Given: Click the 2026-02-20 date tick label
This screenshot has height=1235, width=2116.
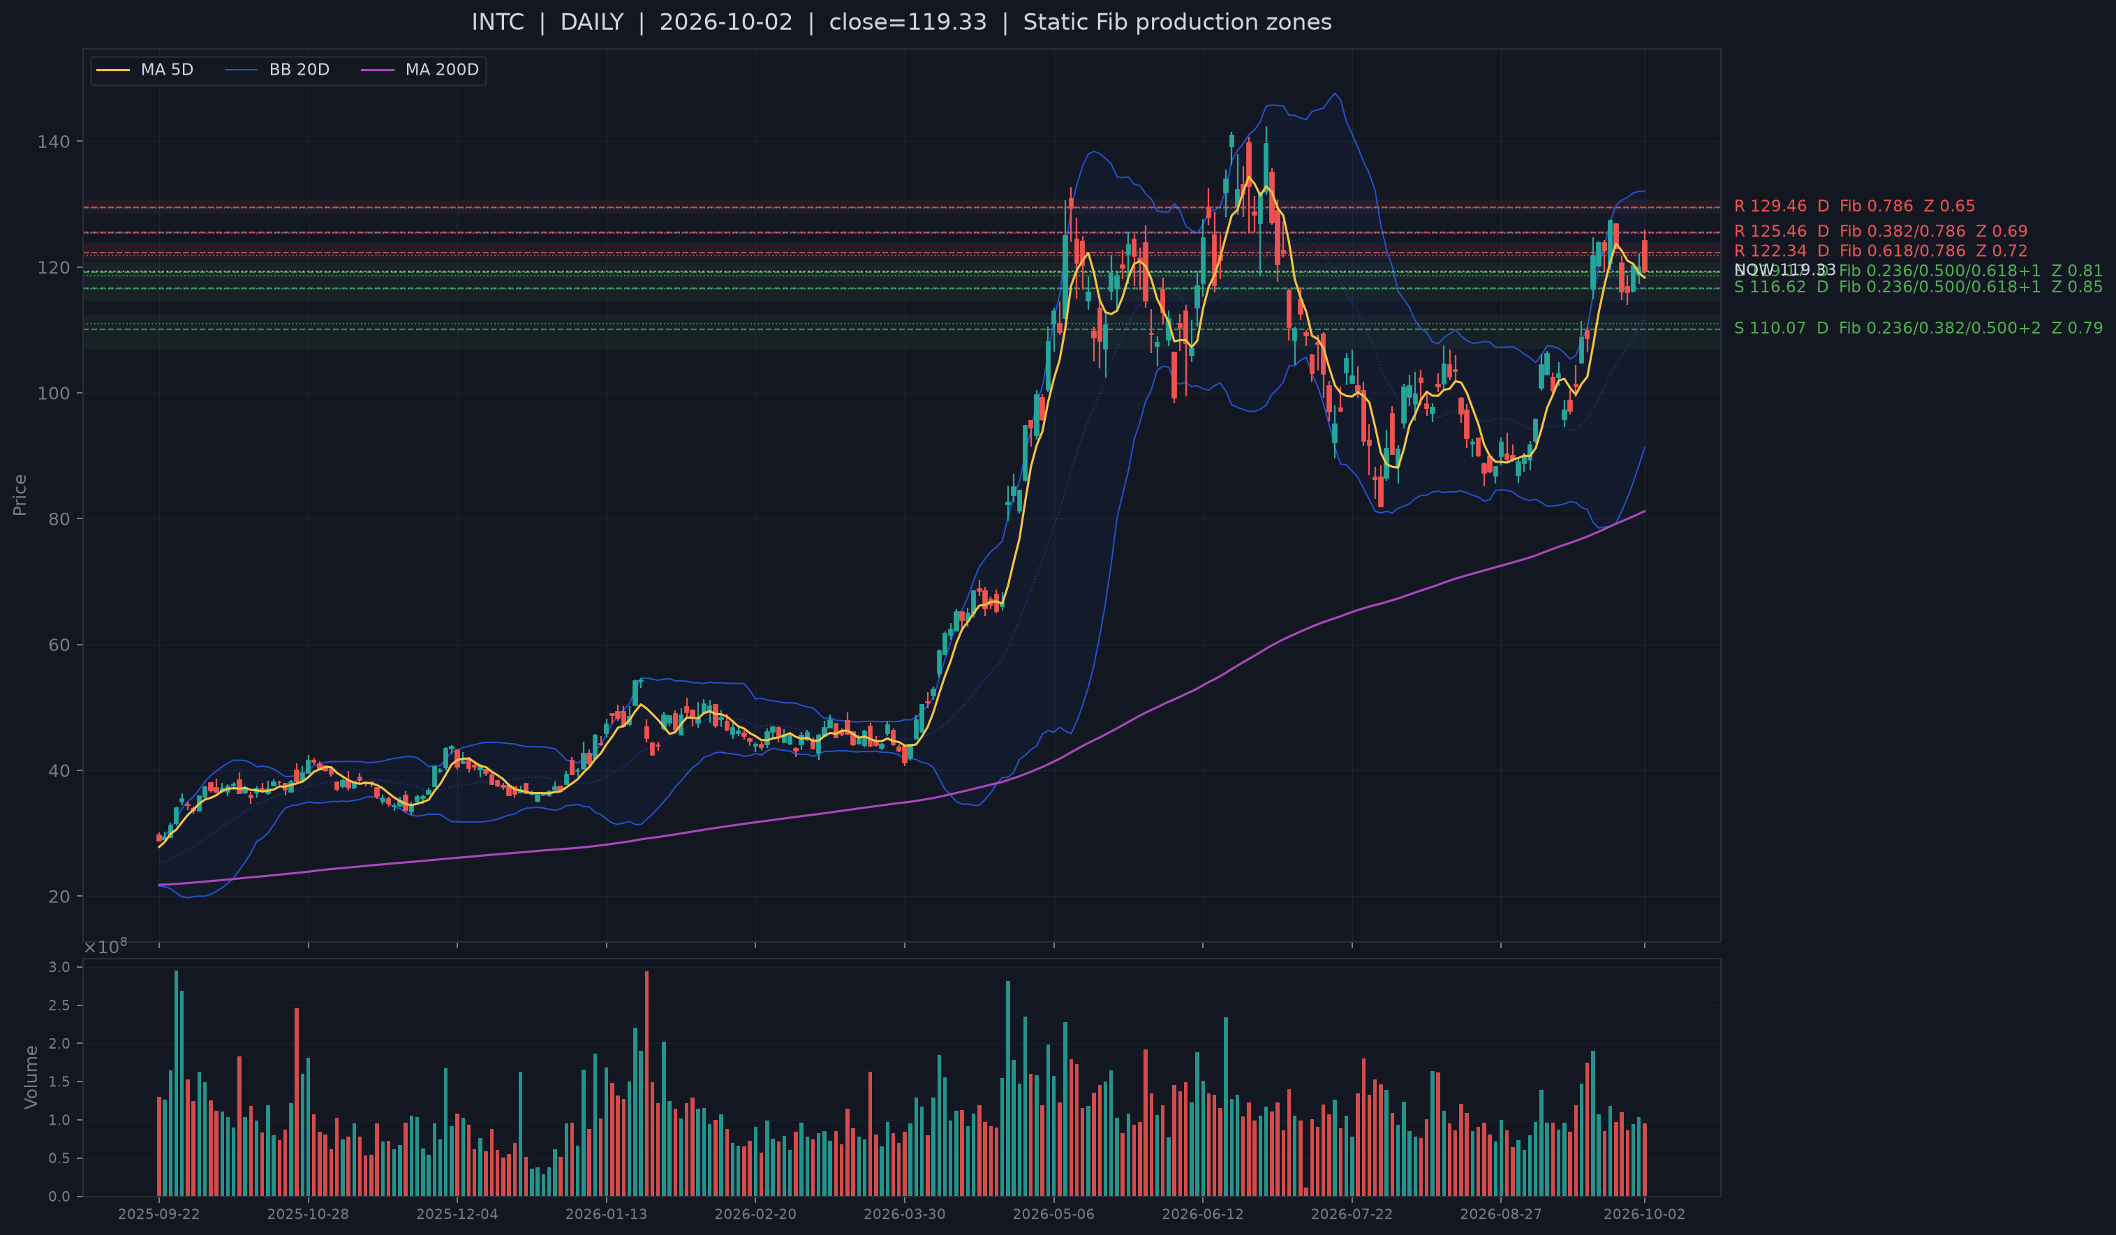Looking at the screenshot, I should coord(755,1215).
